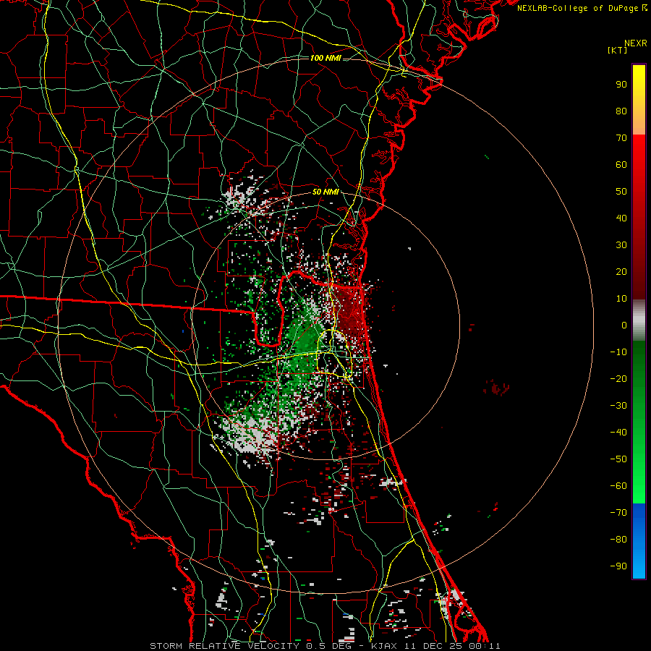
Task: Pick the gray zero-velocity segment of color bar
Action: pyautogui.click(x=639, y=320)
